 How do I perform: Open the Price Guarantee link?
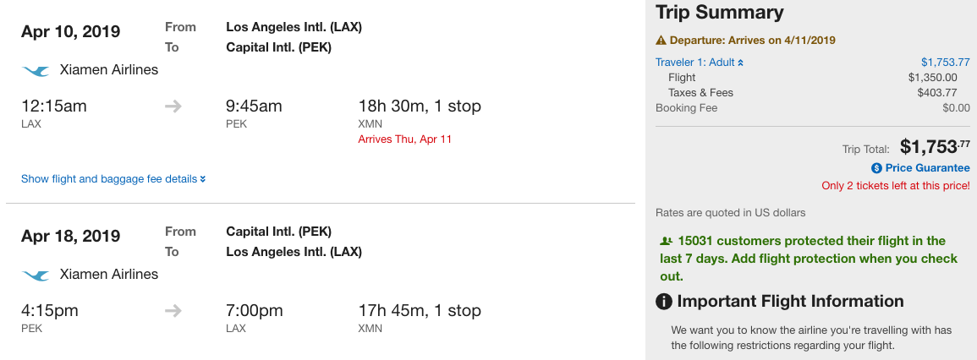point(927,168)
